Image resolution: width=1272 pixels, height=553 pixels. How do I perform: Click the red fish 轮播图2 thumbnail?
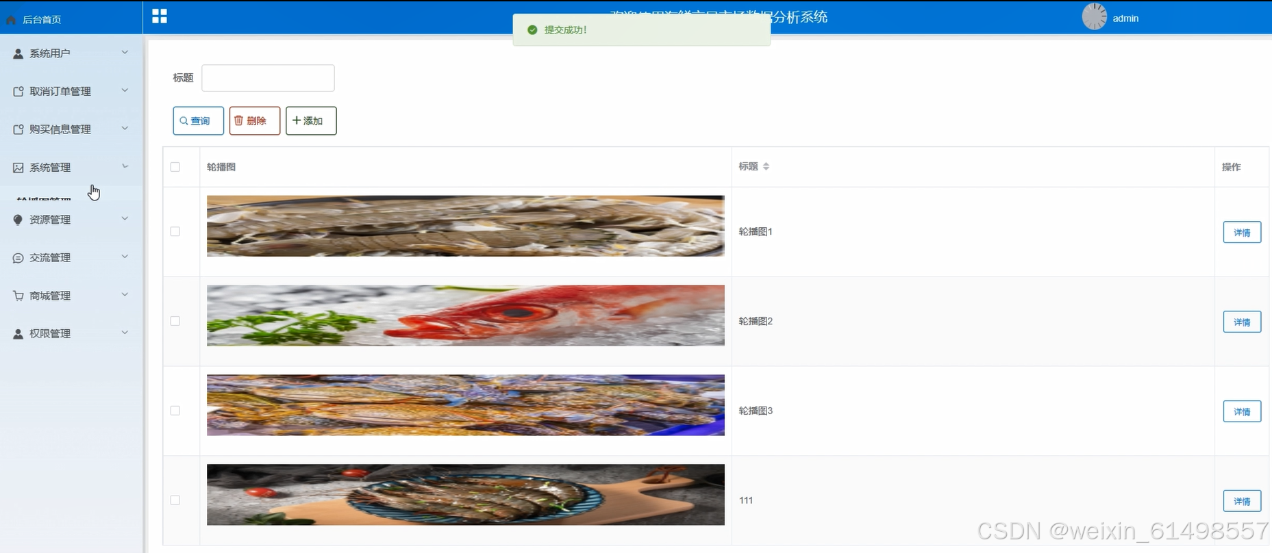466,316
